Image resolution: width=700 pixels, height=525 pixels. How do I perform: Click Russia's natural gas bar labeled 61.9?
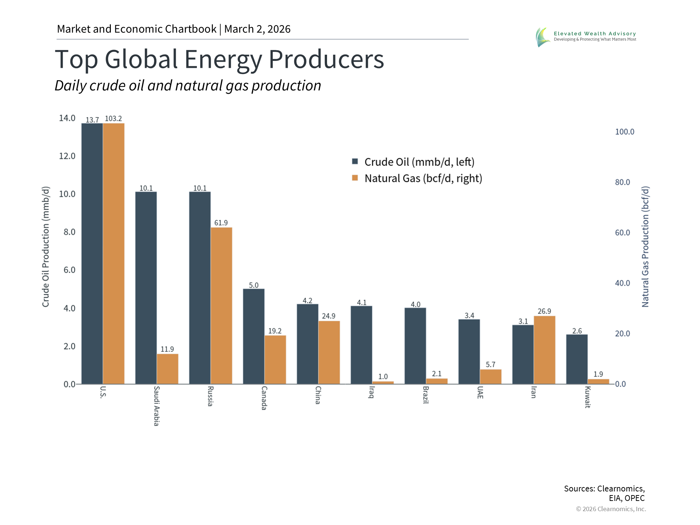[x=221, y=306]
